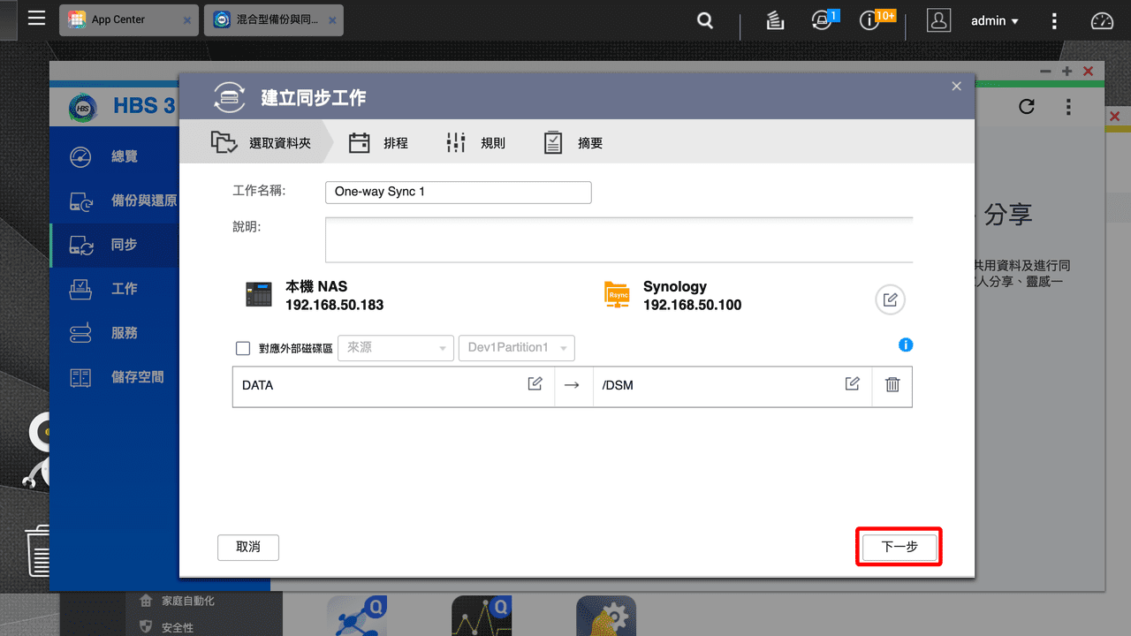Enable the 對應外部磁碟區 checkbox
Image resolution: width=1131 pixels, height=636 pixels.
click(243, 348)
